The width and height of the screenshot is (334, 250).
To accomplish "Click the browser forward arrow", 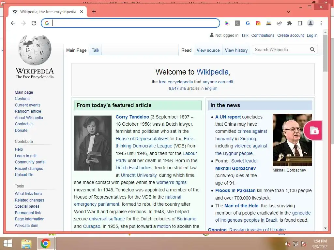I will coord(23,23).
